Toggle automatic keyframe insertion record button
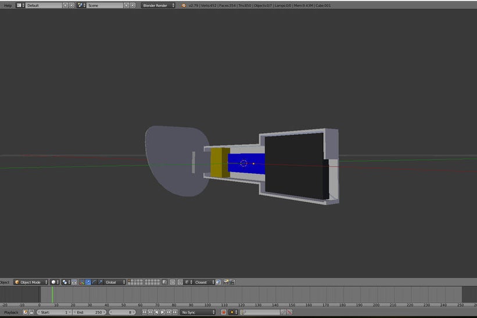 [x=224, y=312]
